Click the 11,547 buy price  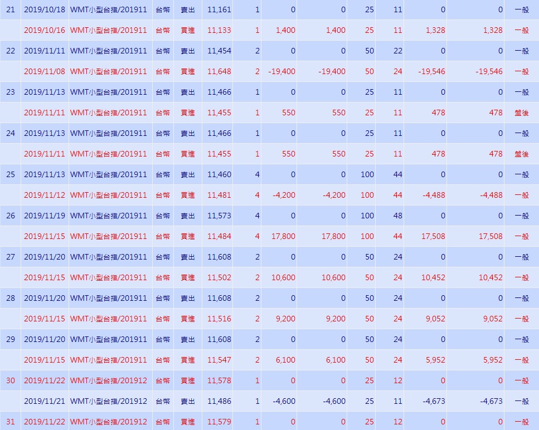[x=219, y=360]
